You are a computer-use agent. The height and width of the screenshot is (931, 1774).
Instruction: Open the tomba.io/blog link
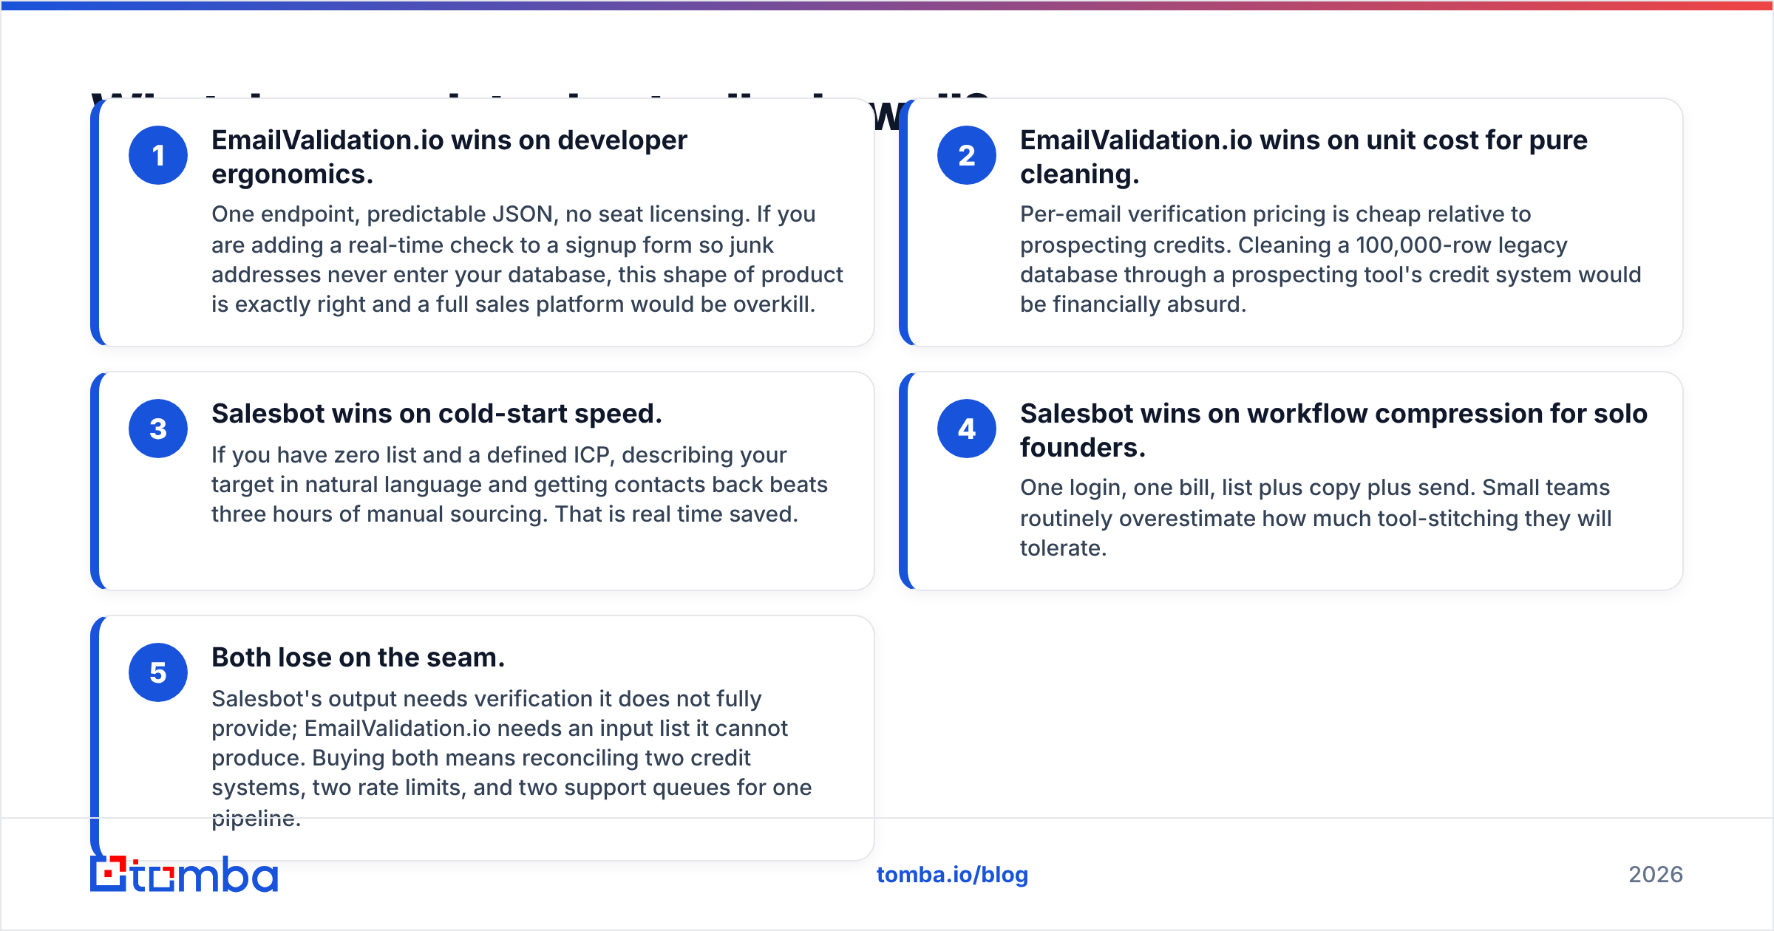click(x=952, y=875)
